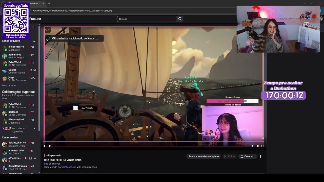Open a new browser tab
The height and width of the screenshot is (182, 324).
(49, 3)
